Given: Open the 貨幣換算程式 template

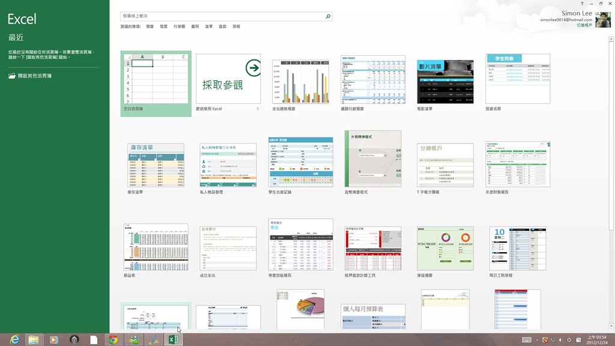Looking at the screenshot, I should coord(373,159).
